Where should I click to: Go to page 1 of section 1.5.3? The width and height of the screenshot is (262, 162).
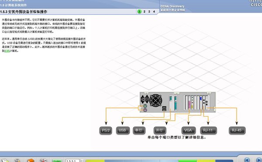139,11
